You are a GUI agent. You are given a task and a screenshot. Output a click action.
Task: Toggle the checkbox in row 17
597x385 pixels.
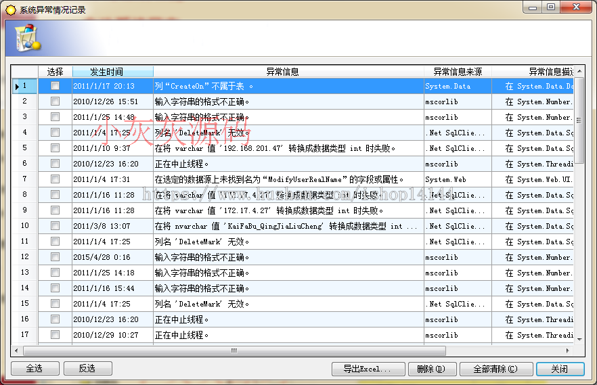tap(56, 335)
